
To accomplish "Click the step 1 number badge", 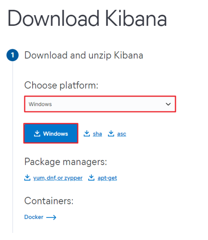I will 13,55.
